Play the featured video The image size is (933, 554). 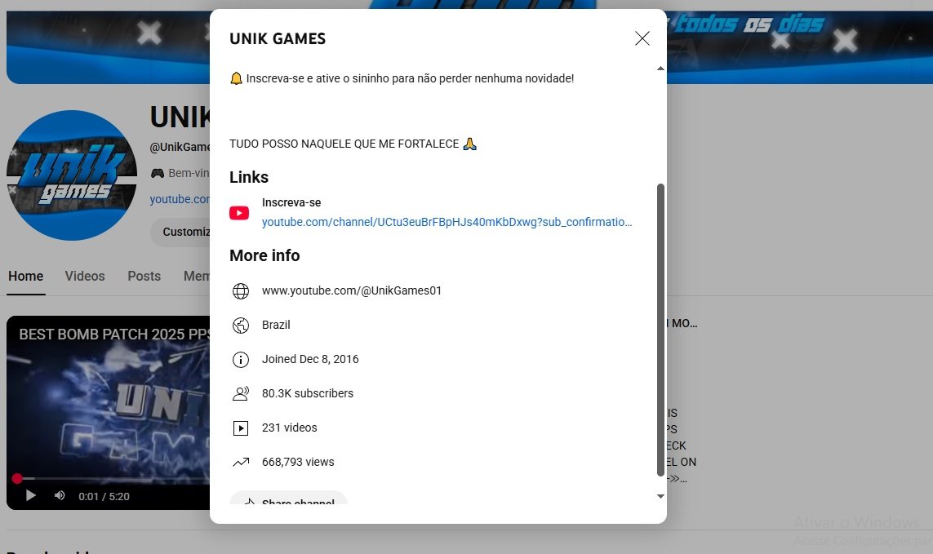point(30,496)
